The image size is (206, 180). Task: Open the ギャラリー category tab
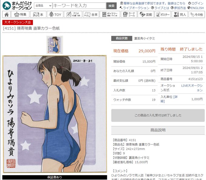(x=110, y=14)
